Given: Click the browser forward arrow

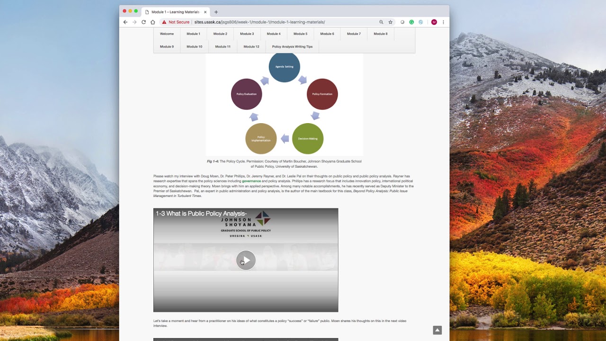Looking at the screenshot, I should [x=134, y=22].
